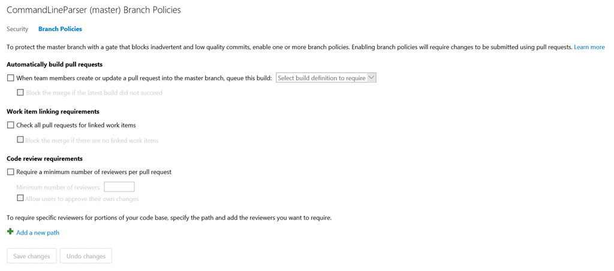Click the Code review requirements heading
The width and height of the screenshot is (614, 271).
pos(44,159)
